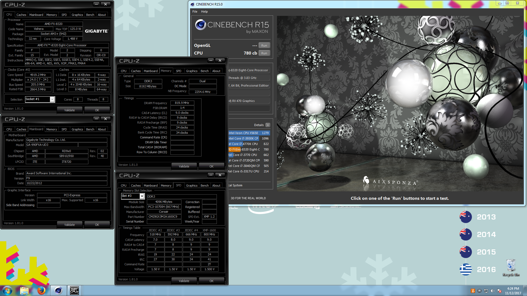This screenshot has height=296, width=527.
Task: Click the Cinebench title bar app icon
Action: click(192, 4)
